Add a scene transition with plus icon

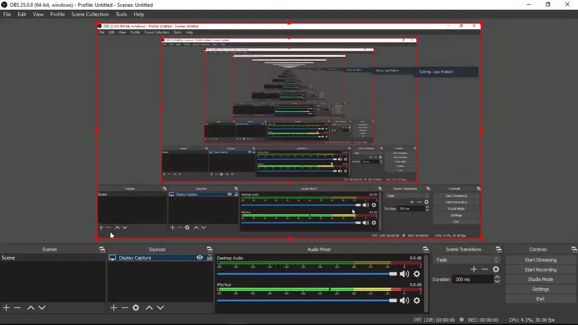click(x=474, y=269)
